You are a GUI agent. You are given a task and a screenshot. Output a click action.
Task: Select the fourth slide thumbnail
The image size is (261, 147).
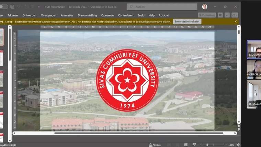(x=1, y=99)
